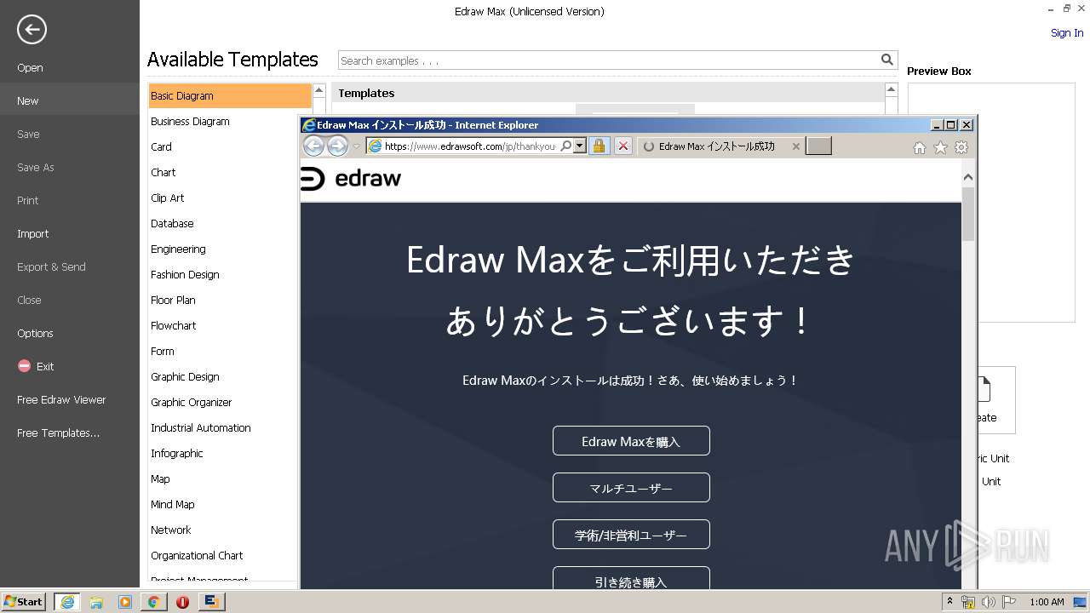Click the network tray icon
The height and width of the screenshot is (613, 1090).
(x=968, y=602)
